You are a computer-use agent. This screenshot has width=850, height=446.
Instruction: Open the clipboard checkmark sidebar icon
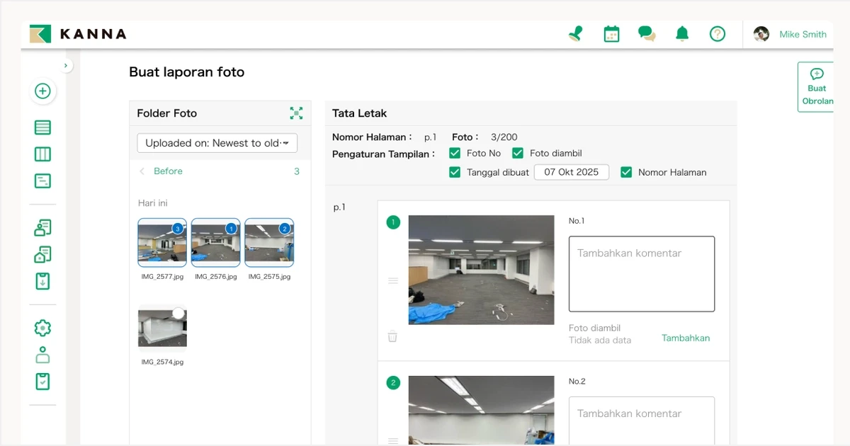(42, 381)
